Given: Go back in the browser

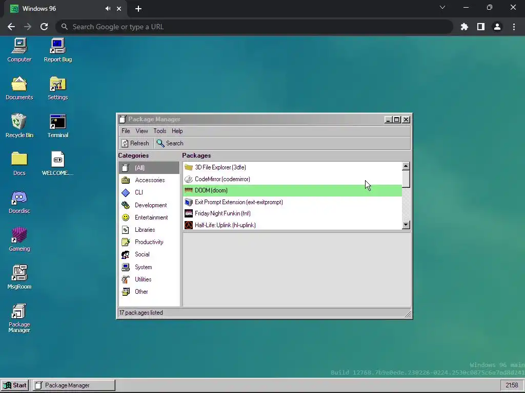Looking at the screenshot, I should tap(11, 27).
